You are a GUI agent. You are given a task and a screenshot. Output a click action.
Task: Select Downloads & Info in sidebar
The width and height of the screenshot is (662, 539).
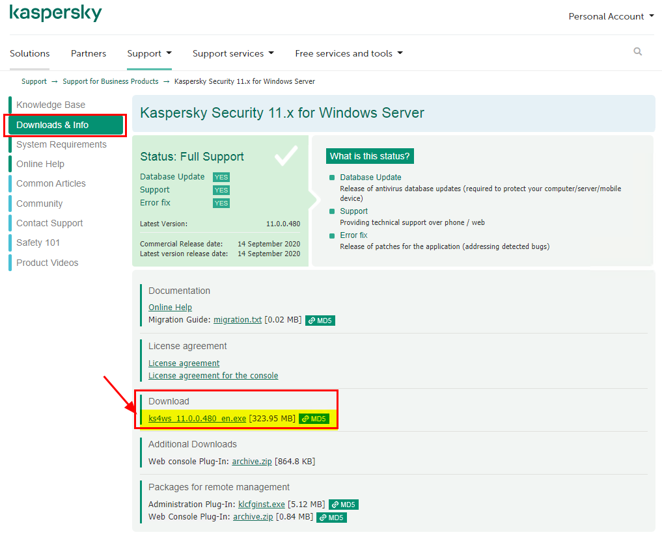66,125
